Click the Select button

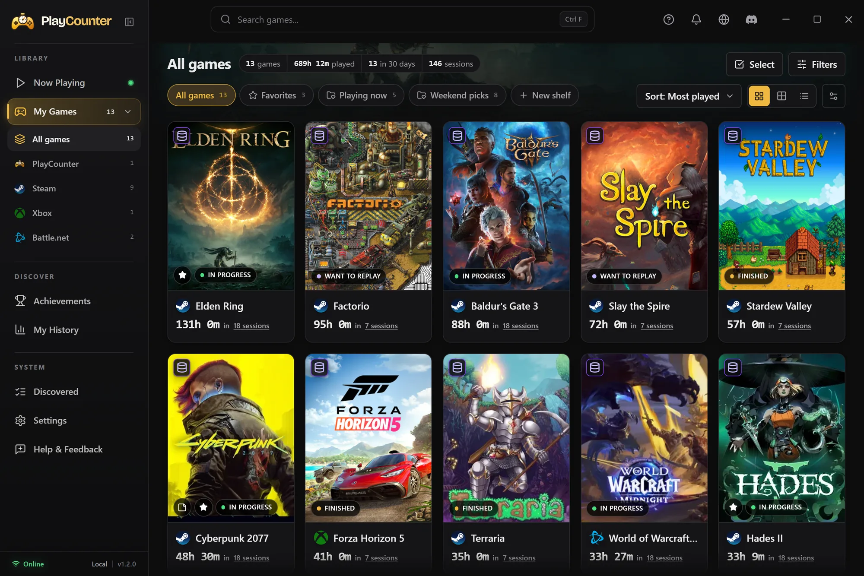[x=754, y=64]
